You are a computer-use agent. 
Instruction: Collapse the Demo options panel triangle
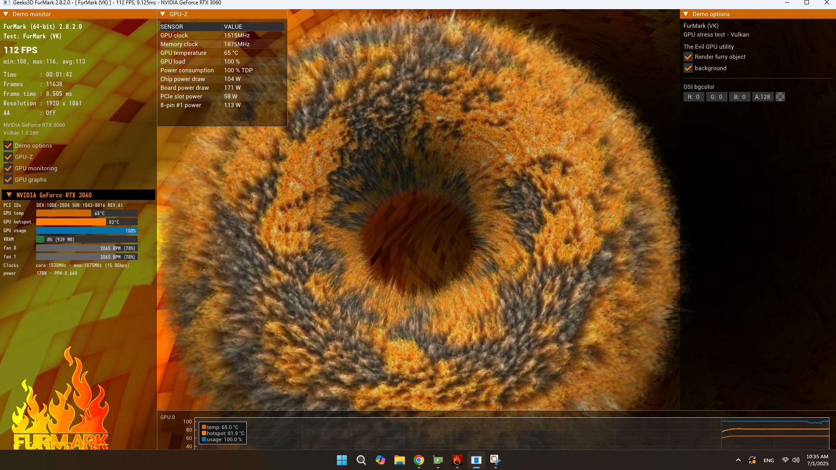pos(686,14)
